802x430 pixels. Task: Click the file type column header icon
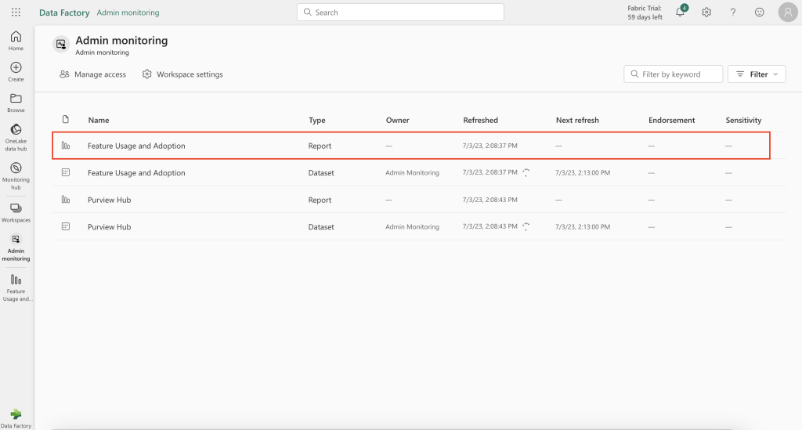(66, 120)
